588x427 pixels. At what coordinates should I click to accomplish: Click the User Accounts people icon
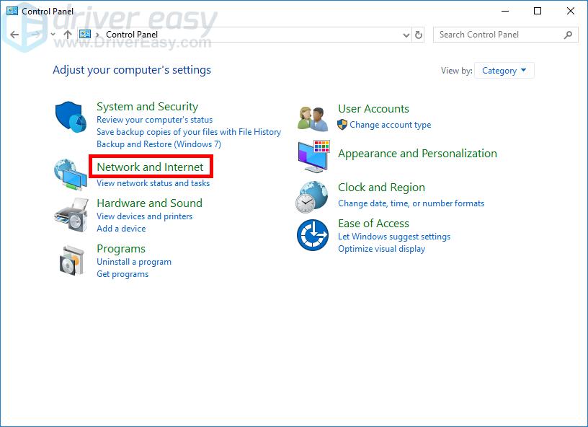(x=313, y=117)
